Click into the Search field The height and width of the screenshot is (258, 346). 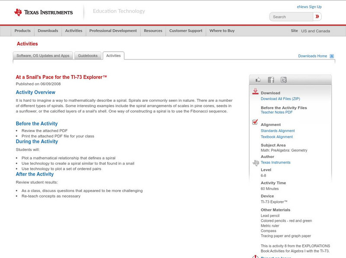point(291,17)
